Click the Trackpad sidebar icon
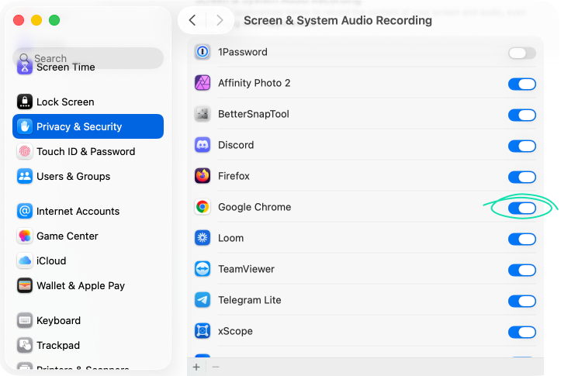The height and width of the screenshot is (376, 561). (25, 345)
